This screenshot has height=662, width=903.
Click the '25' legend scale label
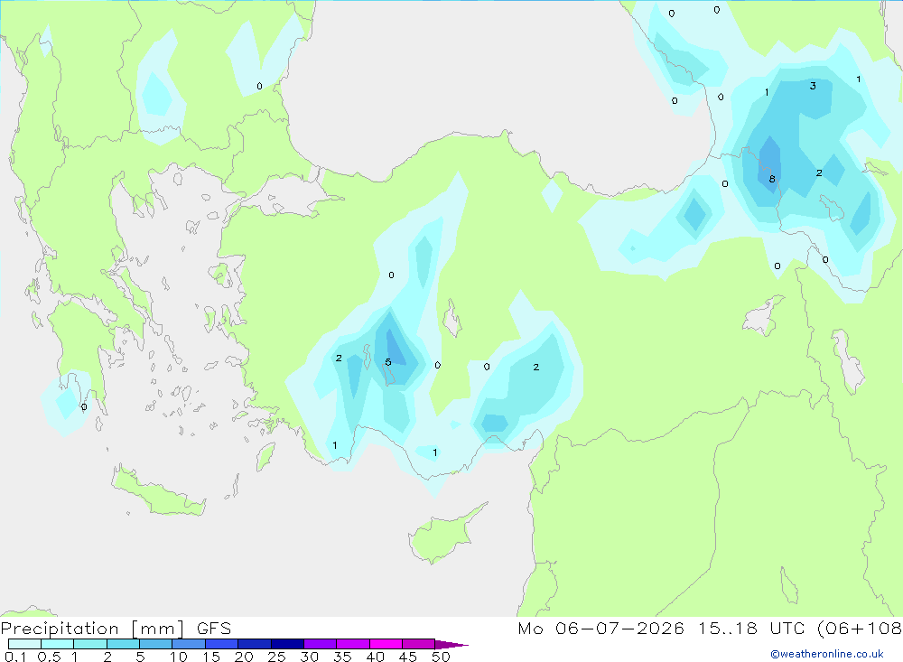pyautogui.click(x=276, y=657)
